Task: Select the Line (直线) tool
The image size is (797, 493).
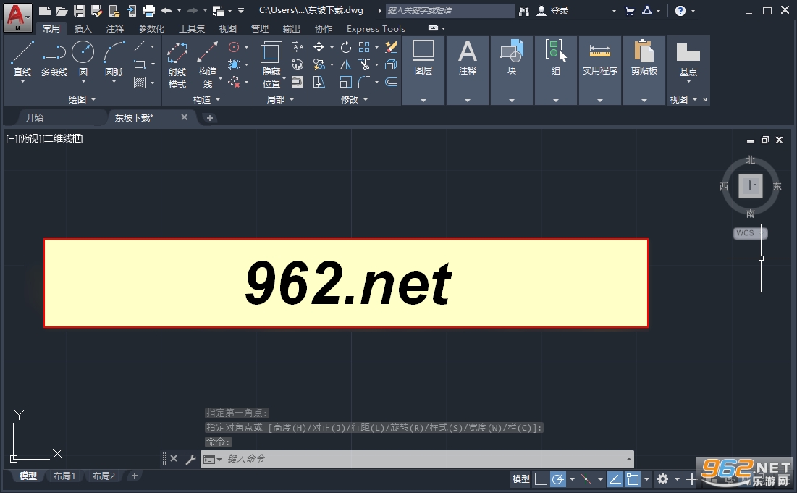Action: pyautogui.click(x=22, y=59)
